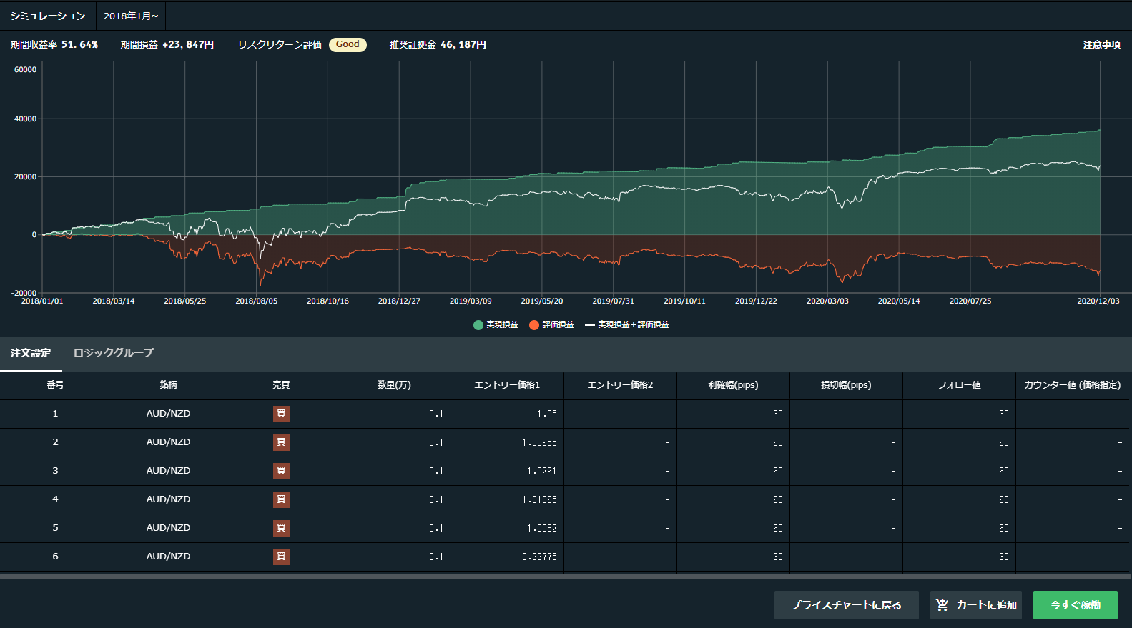
Task: Click the 買 badge in row 1
Action: 281,414
